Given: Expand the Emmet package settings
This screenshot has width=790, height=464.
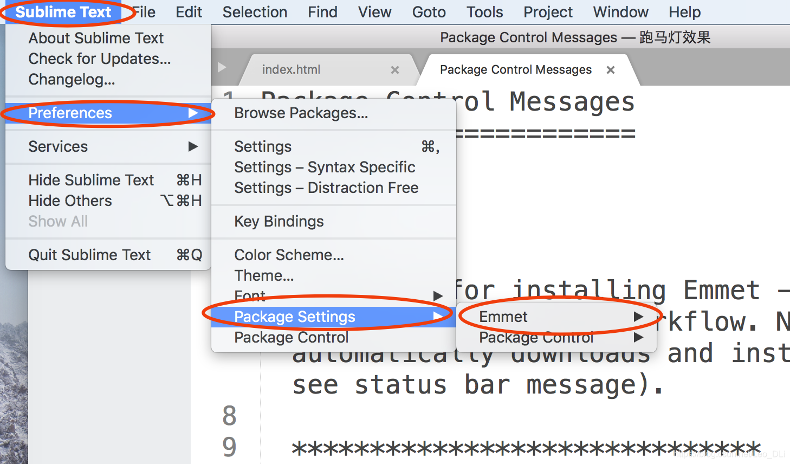Looking at the screenshot, I should [556, 317].
